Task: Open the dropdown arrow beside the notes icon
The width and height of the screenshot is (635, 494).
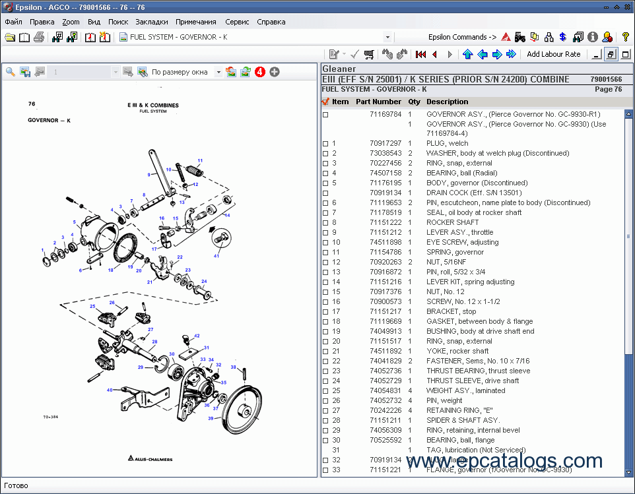Action: point(344,54)
